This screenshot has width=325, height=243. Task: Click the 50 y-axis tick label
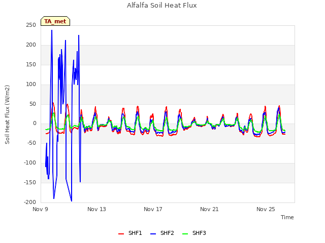click(32, 104)
